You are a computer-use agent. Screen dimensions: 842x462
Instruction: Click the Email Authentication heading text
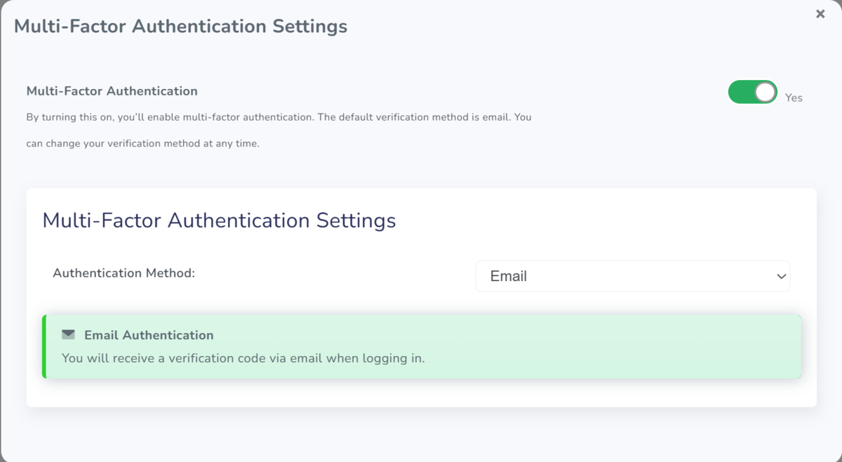pos(148,334)
